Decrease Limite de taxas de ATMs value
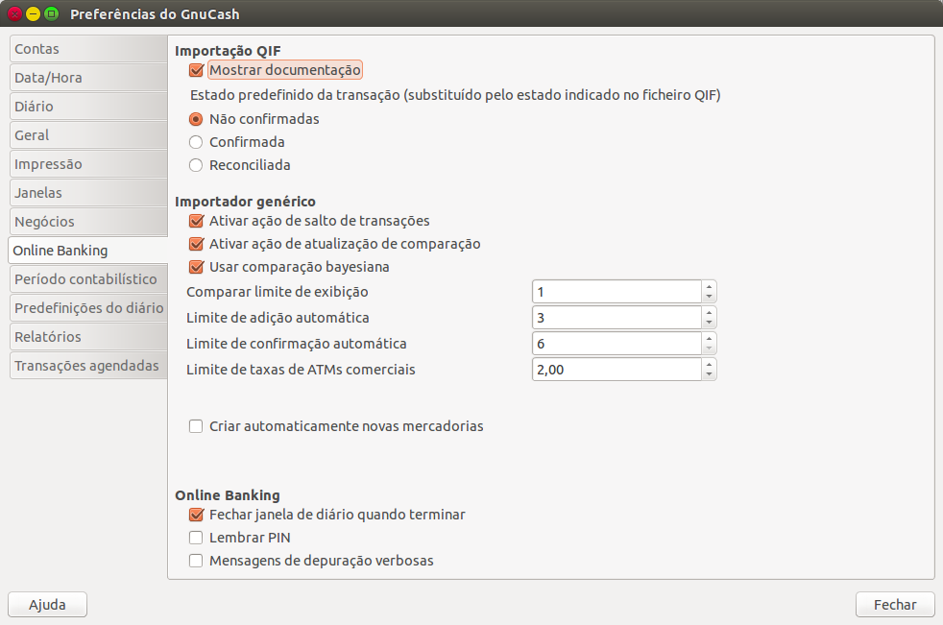 pos(709,374)
